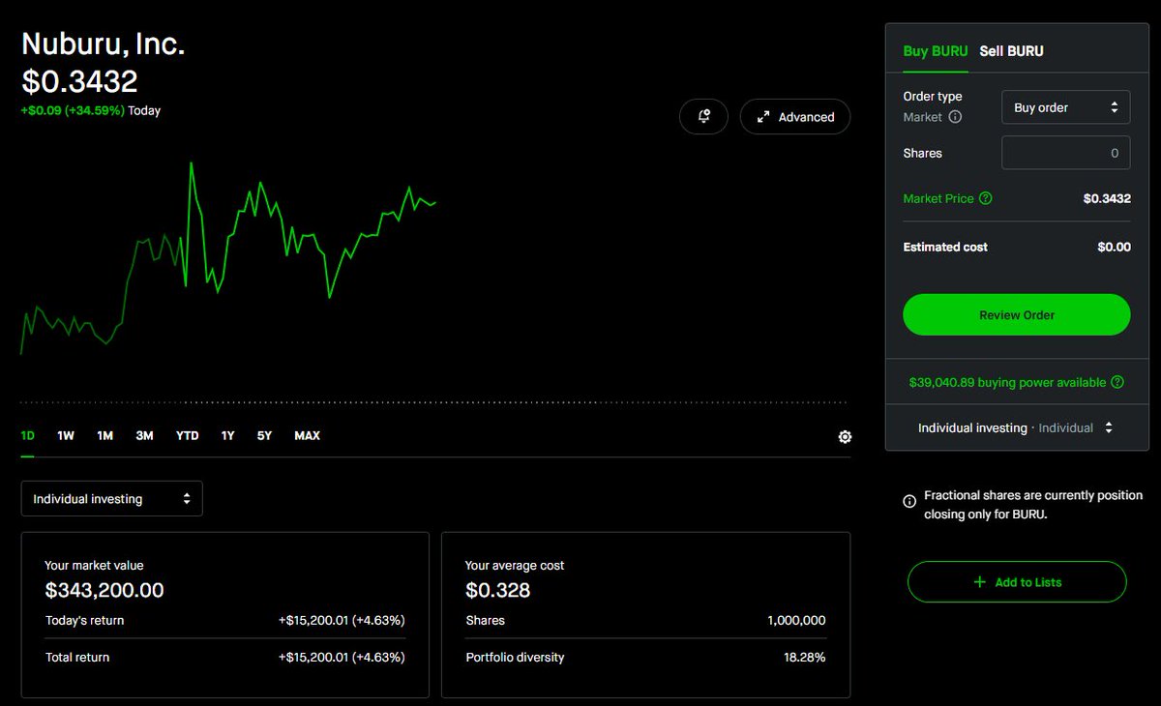Open the Advanced chart view

click(795, 116)
